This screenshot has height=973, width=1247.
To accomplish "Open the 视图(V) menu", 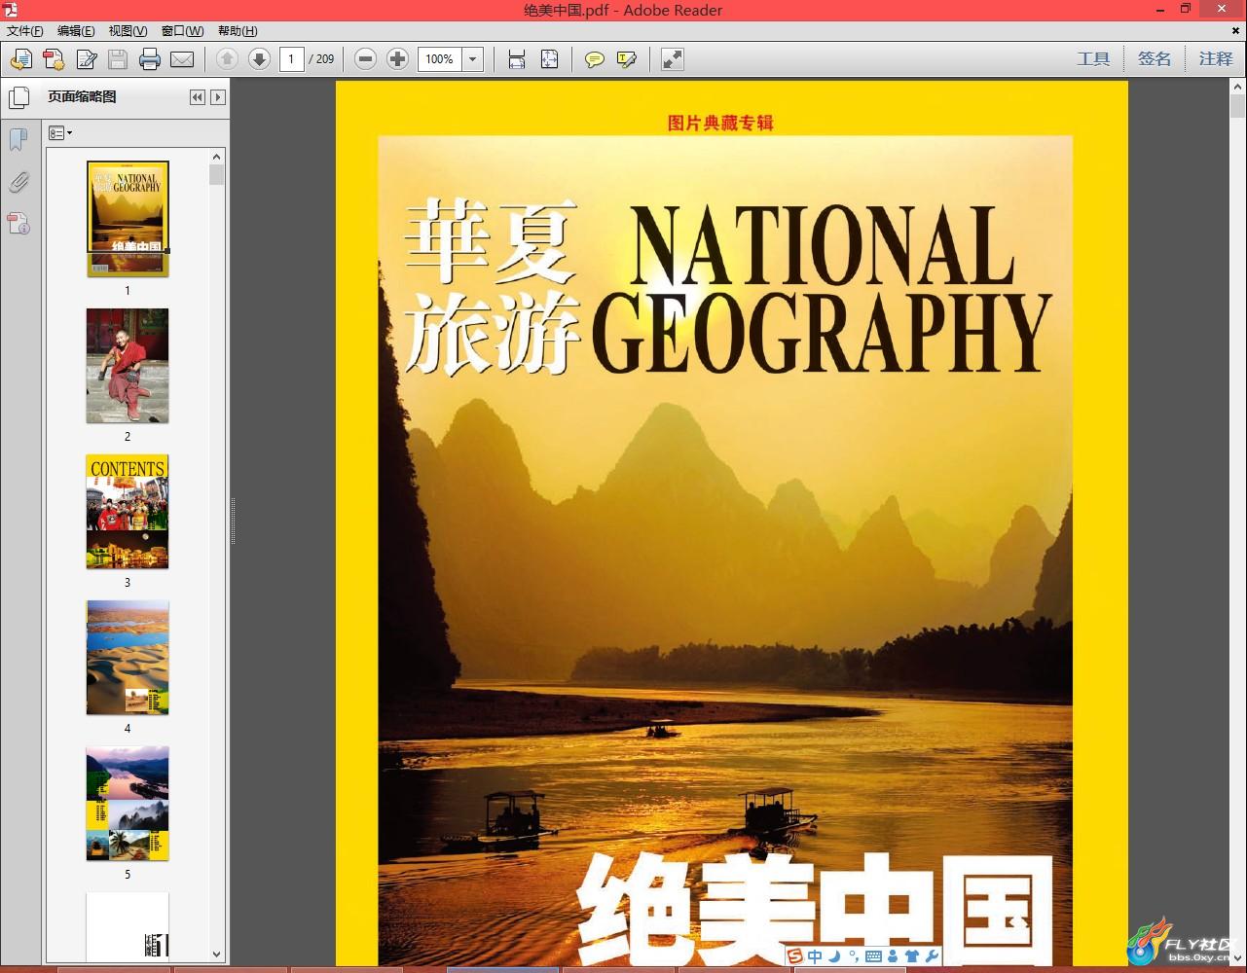I will (x=128, y=31).
